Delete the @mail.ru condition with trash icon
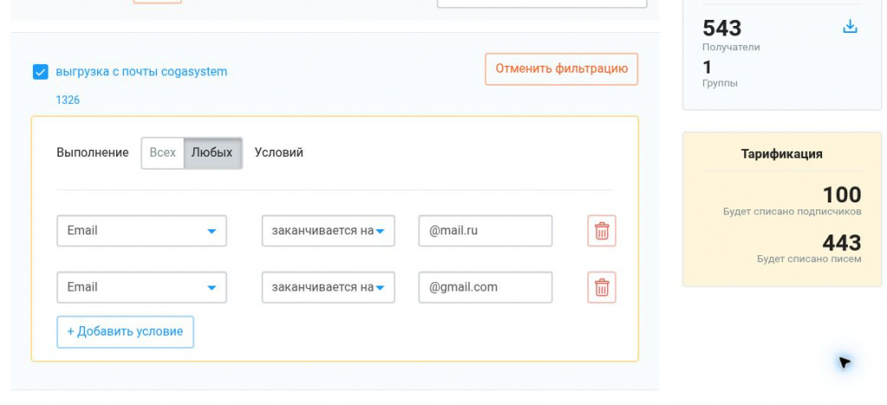The image size is (887, 405). coord(602,231)
